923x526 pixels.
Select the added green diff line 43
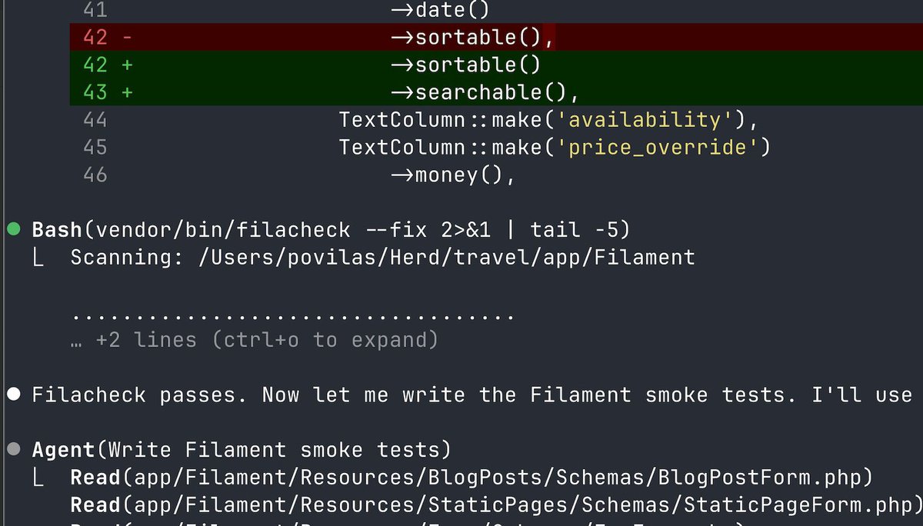click(461, 92)
